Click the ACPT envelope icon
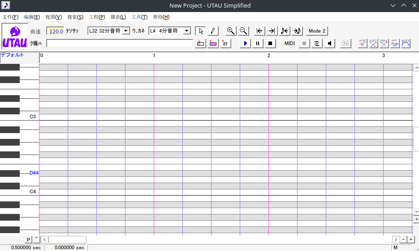Viewport: 419px width, 251px height. point(363,43)
